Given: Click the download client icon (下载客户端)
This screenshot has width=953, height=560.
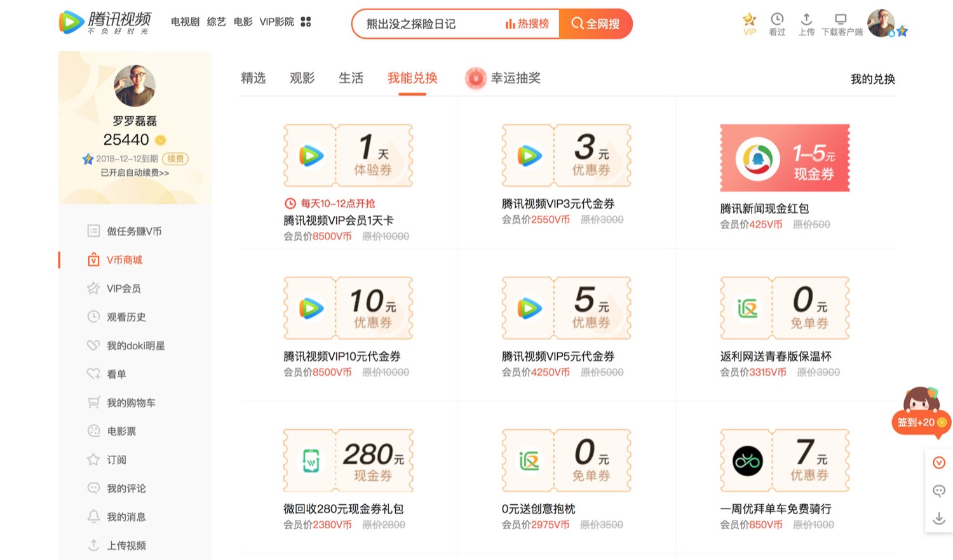Looking at the screenshot, I should pyautogui.click(x=841, y=19).
